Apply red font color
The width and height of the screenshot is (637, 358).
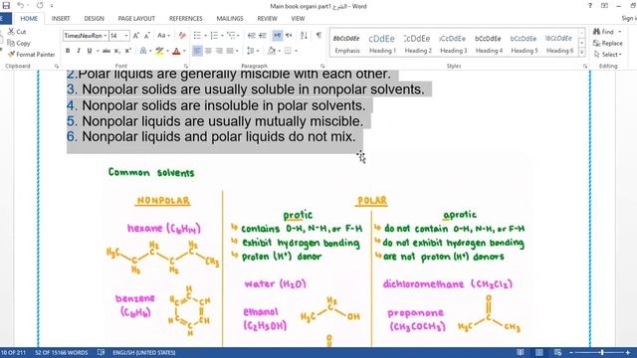point(176,51)
